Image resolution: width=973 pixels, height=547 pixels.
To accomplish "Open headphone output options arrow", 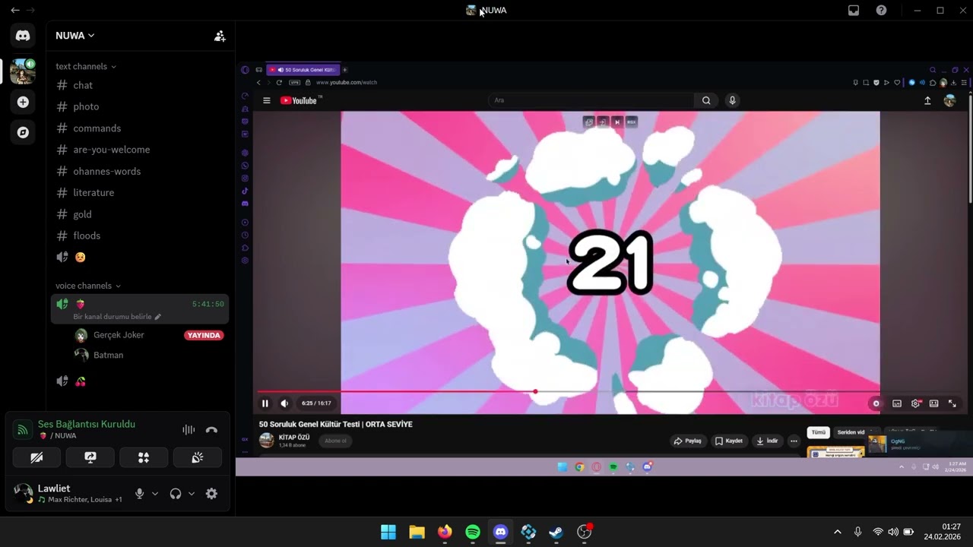I will (x=192, y=493).
